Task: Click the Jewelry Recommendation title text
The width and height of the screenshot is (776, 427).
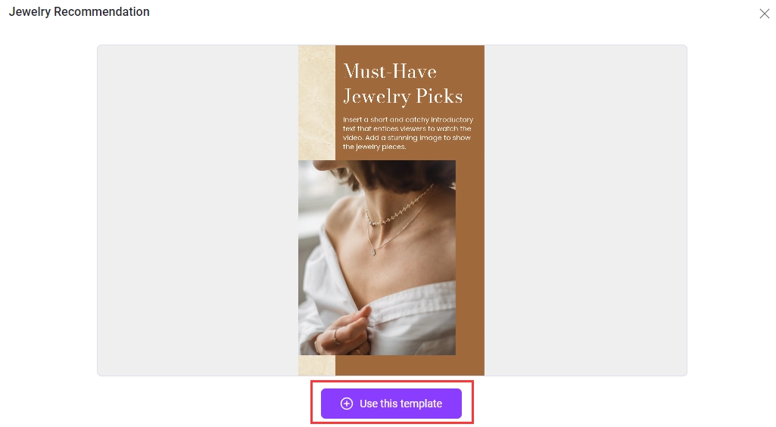Action: click(79, 11)
